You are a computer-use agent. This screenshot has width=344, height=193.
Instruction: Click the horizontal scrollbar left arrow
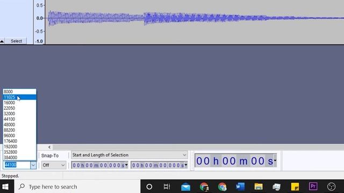coord(49,147)
